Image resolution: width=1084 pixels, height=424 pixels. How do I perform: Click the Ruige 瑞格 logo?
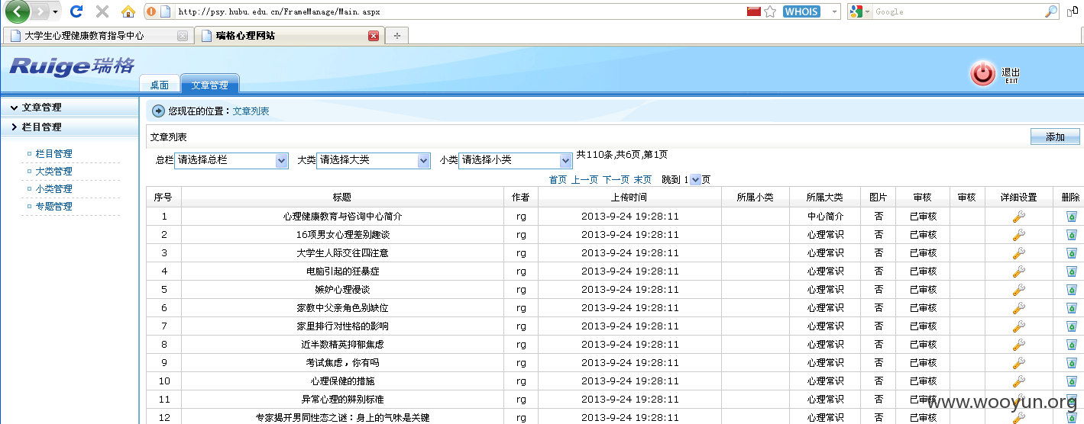click(72, 66)
